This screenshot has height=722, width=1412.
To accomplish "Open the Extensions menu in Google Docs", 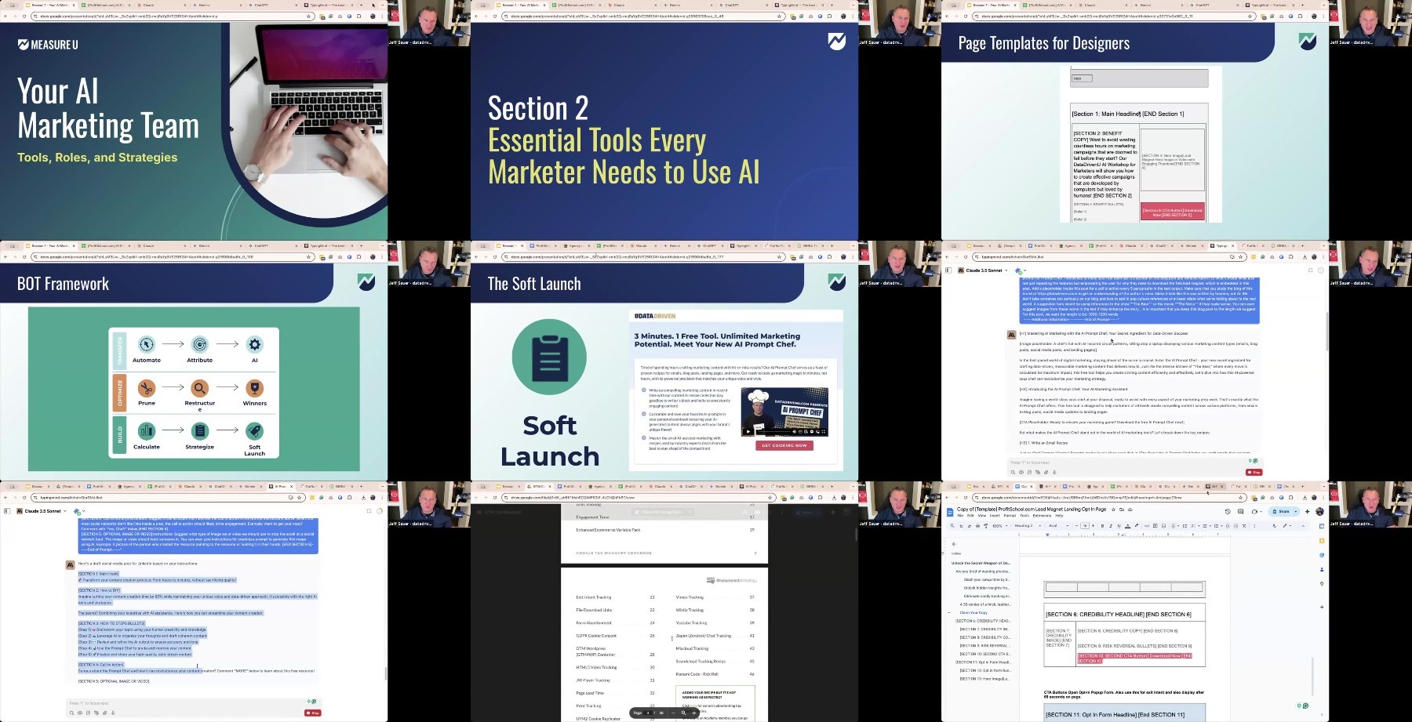I will pyautogui.click(x=1042, y=515).
